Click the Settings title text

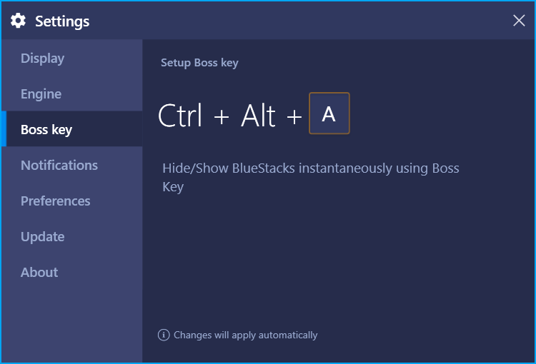pos(62,21)
